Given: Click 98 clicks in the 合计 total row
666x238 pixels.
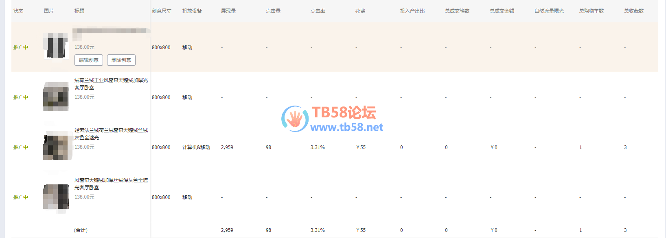Looking at the screenshot, I should coord(269,230).
